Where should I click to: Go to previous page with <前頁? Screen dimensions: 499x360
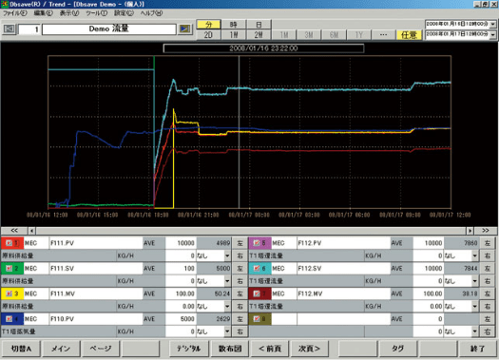click(x=270, y=349)
